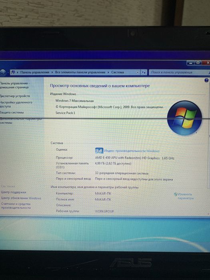
Task: Expand arrow before Все элементы панели управления
Action: 52,72
